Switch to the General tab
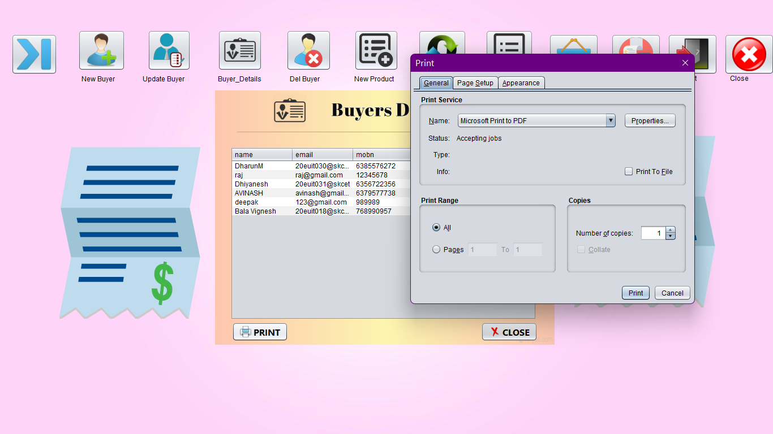This screenshot has height=434, width=773. [x=436, y=83]
